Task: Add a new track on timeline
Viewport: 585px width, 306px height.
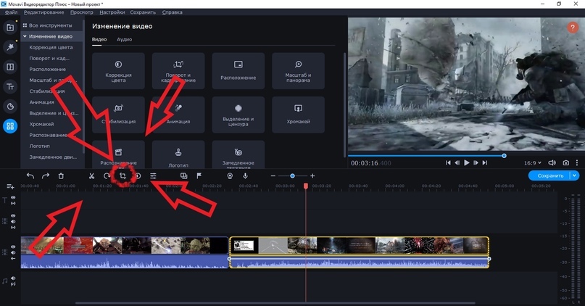Action: coord(10,186)
